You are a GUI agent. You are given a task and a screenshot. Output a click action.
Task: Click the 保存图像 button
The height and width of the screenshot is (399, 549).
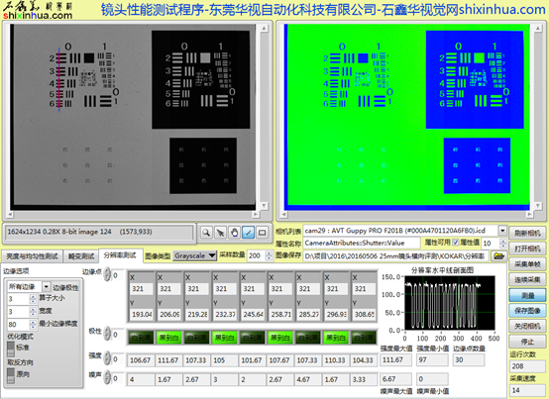[527, 311]
